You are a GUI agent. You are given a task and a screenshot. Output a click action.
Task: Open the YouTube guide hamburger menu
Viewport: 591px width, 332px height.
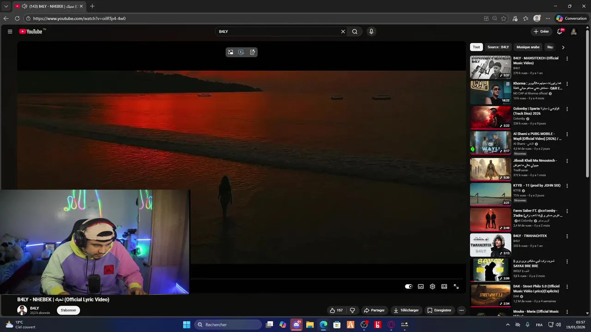[10, 31]
